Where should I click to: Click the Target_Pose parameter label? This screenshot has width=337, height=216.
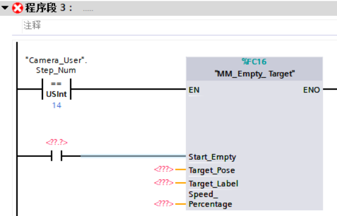tap(211, 170)
